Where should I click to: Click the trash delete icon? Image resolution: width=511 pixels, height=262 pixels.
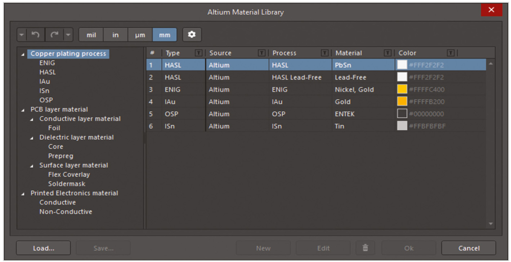[366, 248]
